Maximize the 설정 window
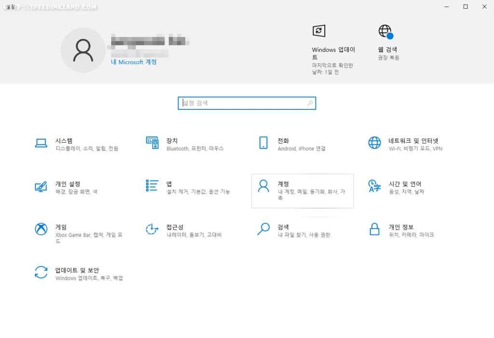 click(466, 7)
